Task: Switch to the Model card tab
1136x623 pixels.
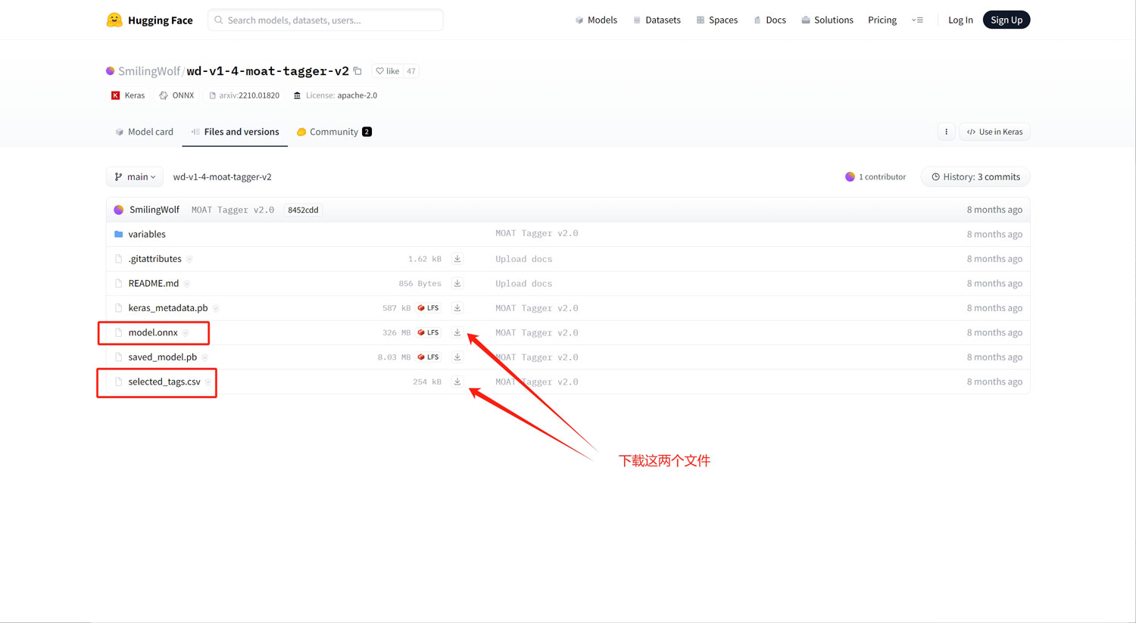Action: pyautogui.click(x=144, y=132)
